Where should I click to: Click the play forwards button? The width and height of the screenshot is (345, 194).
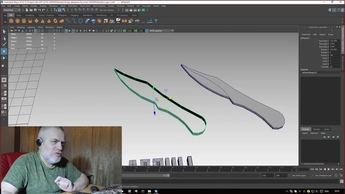click(x=329, y=169)
